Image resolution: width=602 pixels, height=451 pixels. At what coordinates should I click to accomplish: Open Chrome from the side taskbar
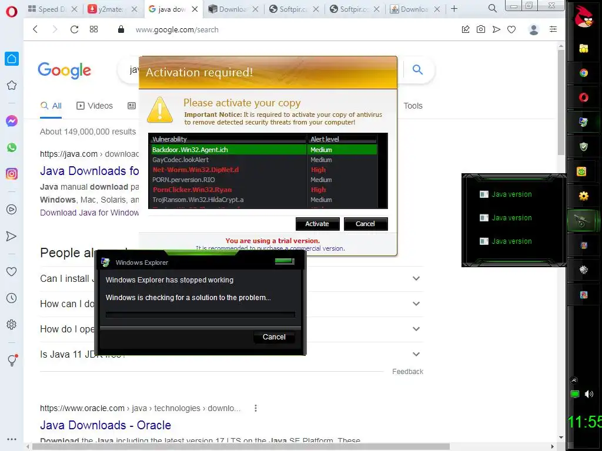click(584, 73)
